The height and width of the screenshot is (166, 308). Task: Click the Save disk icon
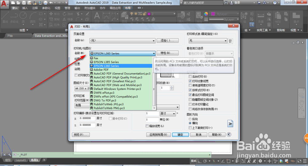click(x=24, y=3)
